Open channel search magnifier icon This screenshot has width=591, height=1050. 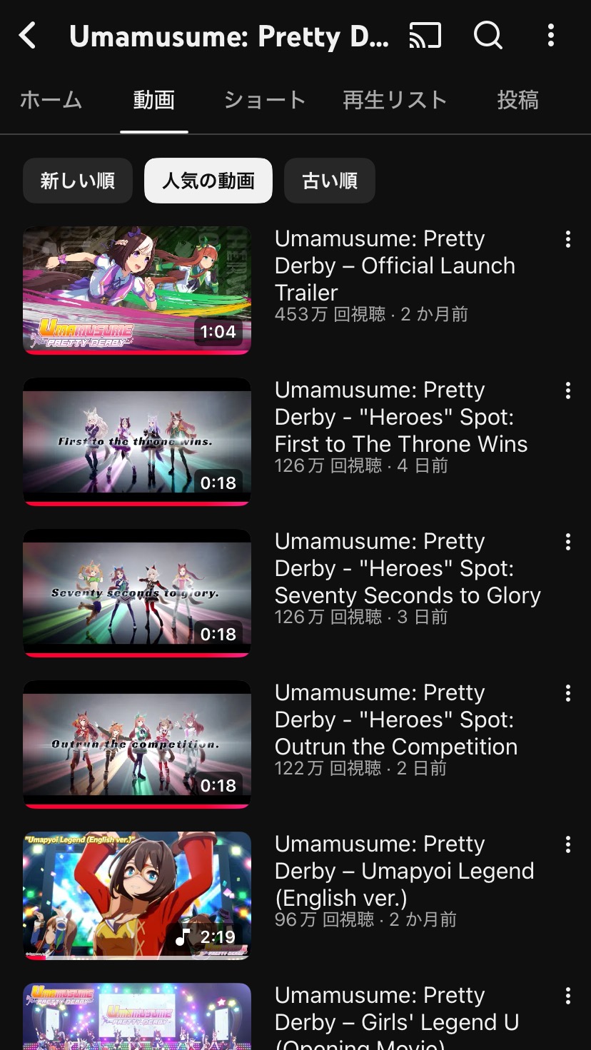click(x=488, y=34)
